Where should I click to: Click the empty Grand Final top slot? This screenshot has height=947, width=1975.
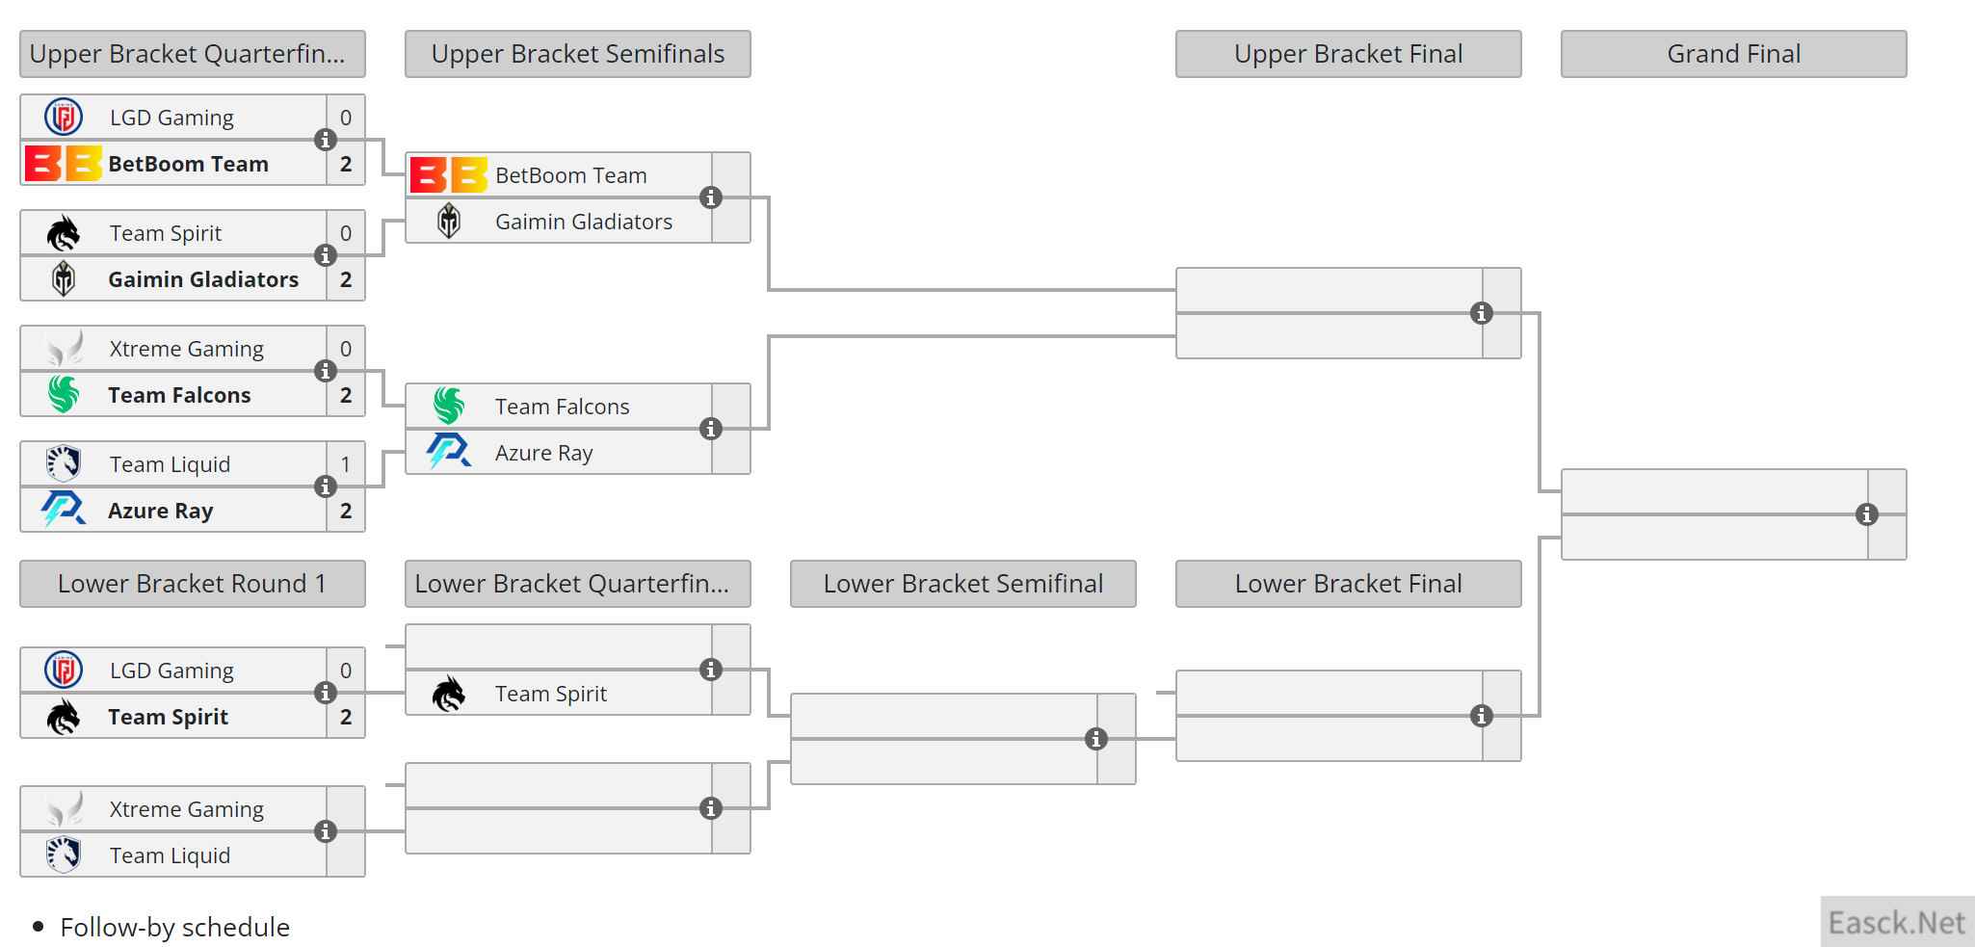1714,492
